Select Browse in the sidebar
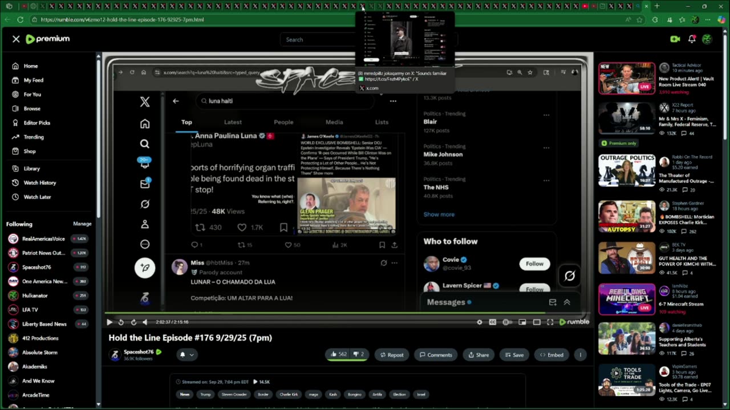This screenshot has height=410, width=730. tap(32, 109)
